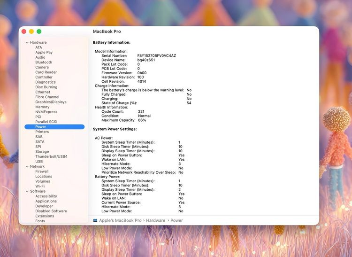The height and width of the screenshot is (257, 352).
Task: Click State of Charge value 54
Action: tap(189, 103)
